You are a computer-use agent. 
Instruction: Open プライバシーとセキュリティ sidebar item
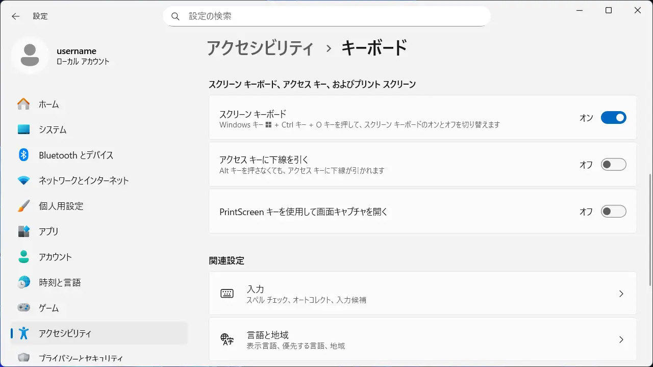tap(81, 358)
